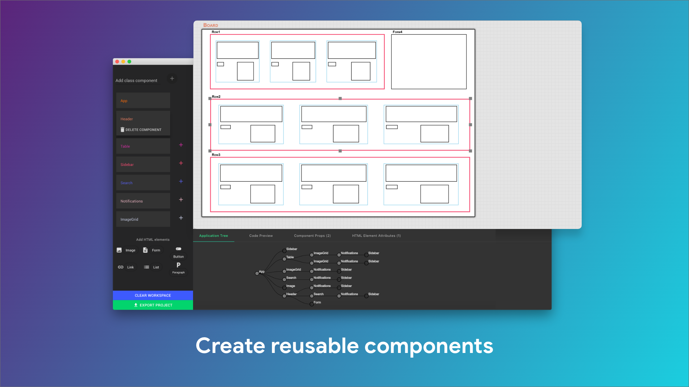Add Table as child via its plus icon

(x=181, y=145)
